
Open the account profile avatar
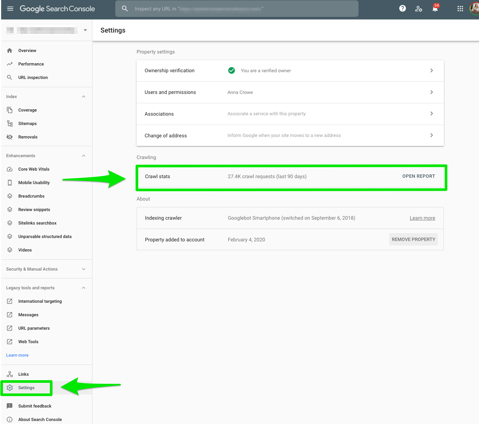pyautogui.click(x=475, y=9)
